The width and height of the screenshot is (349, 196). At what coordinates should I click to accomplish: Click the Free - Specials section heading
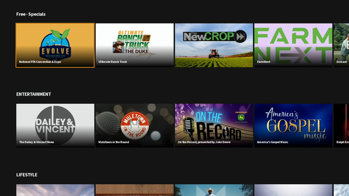[31, 14]
